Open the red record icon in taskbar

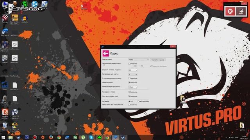(35, 137)
